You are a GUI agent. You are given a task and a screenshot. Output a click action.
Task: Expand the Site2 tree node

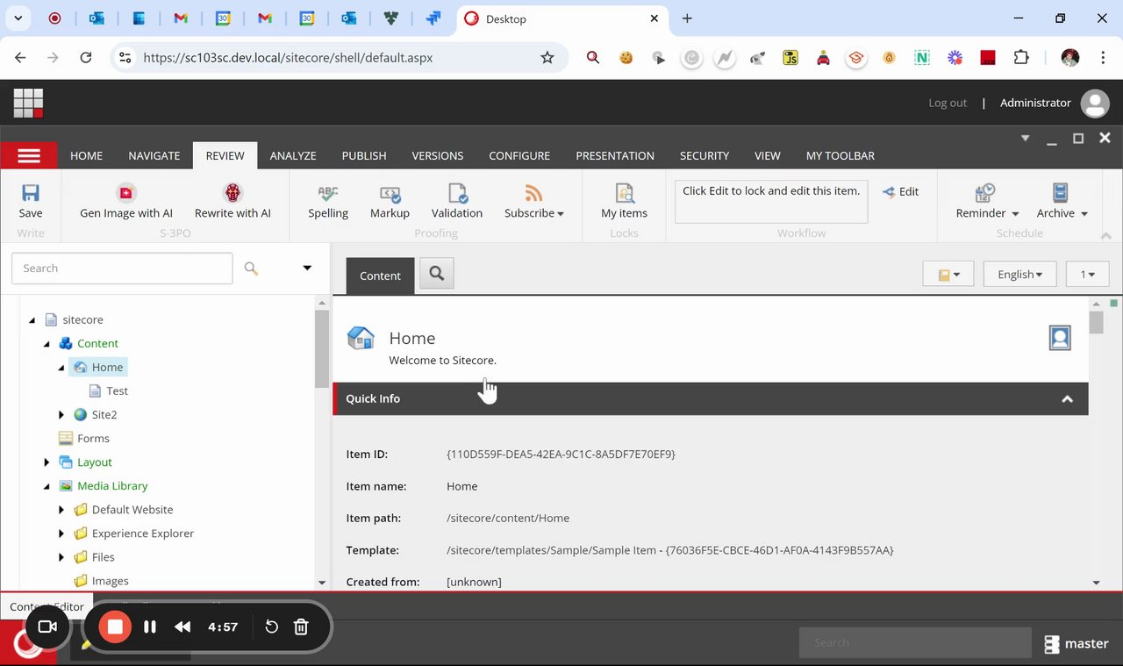tap(61, 414)
